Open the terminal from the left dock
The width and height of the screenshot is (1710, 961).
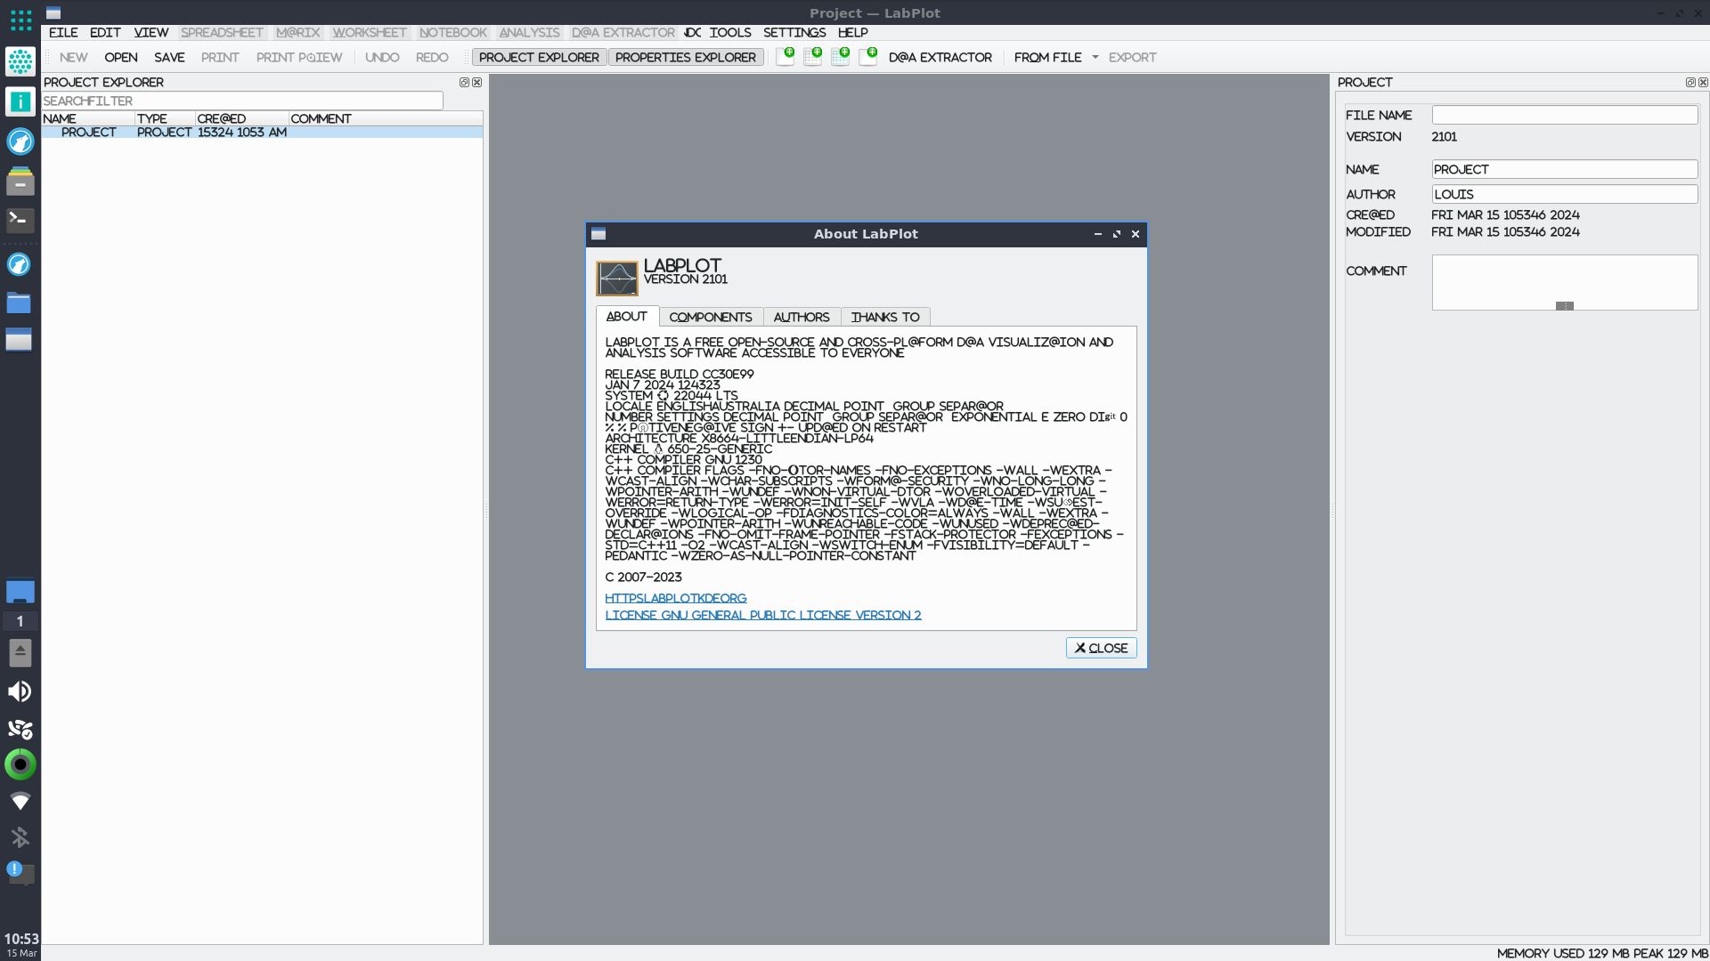click(x=20, y=220)
